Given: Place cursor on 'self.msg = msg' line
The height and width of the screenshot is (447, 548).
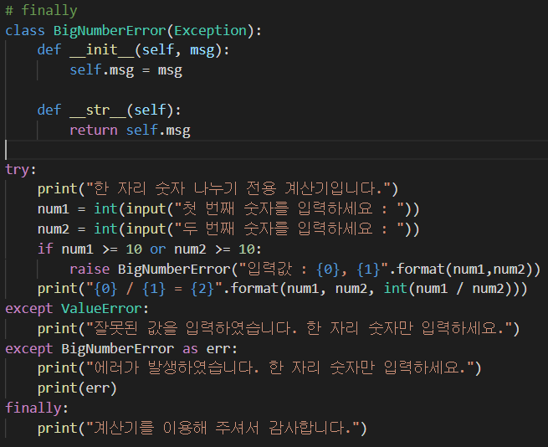Looking at the screenshot, I should point(125,70).
